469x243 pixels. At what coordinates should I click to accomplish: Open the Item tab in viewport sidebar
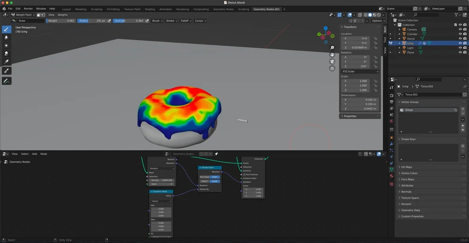385,29
